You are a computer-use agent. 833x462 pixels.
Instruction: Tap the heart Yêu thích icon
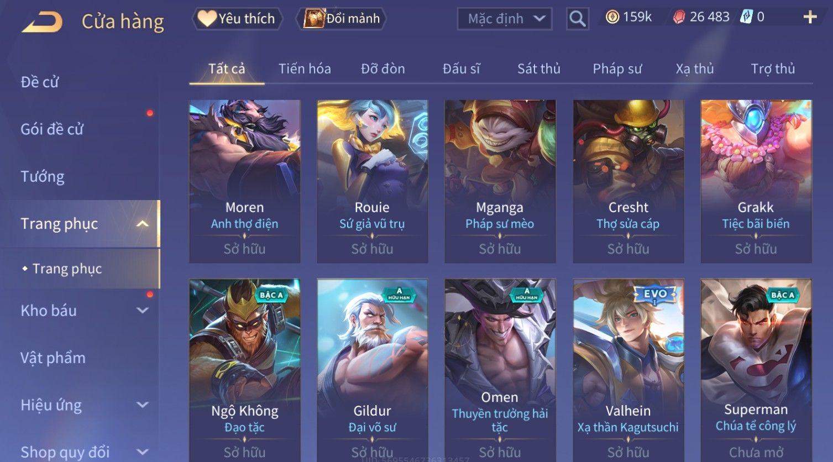pos(207,19)
